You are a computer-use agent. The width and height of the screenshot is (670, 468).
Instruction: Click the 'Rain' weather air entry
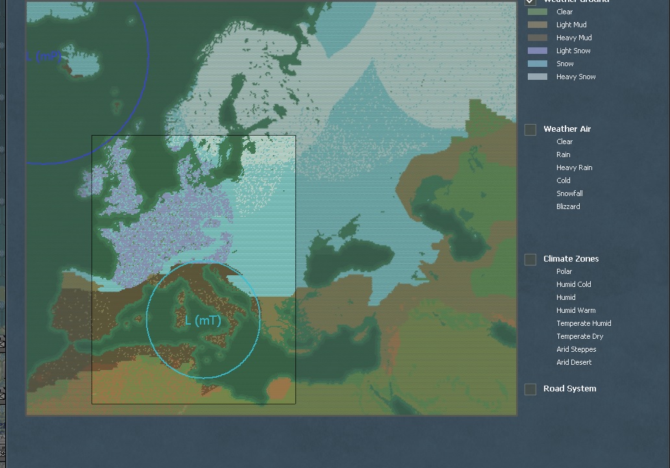click(x=563, y=154)
